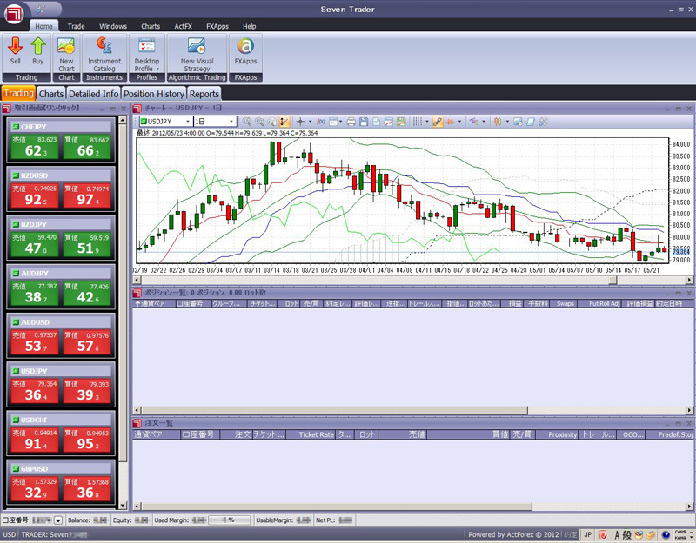Click the Reports workspace tab
Image resolution: width=696 pixels, height=543 pixels.
pos(204,94)
